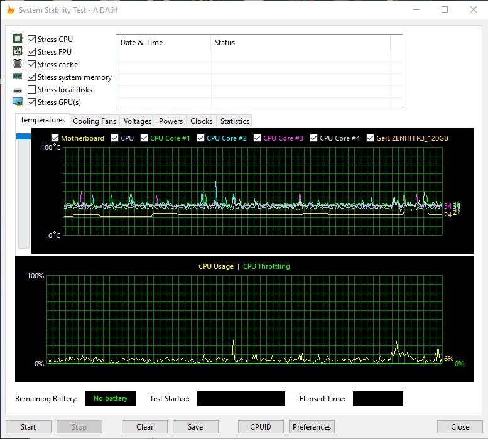Open Preferences
The height and width of the screenshot is (439, 488).
(x=312, y=426)
